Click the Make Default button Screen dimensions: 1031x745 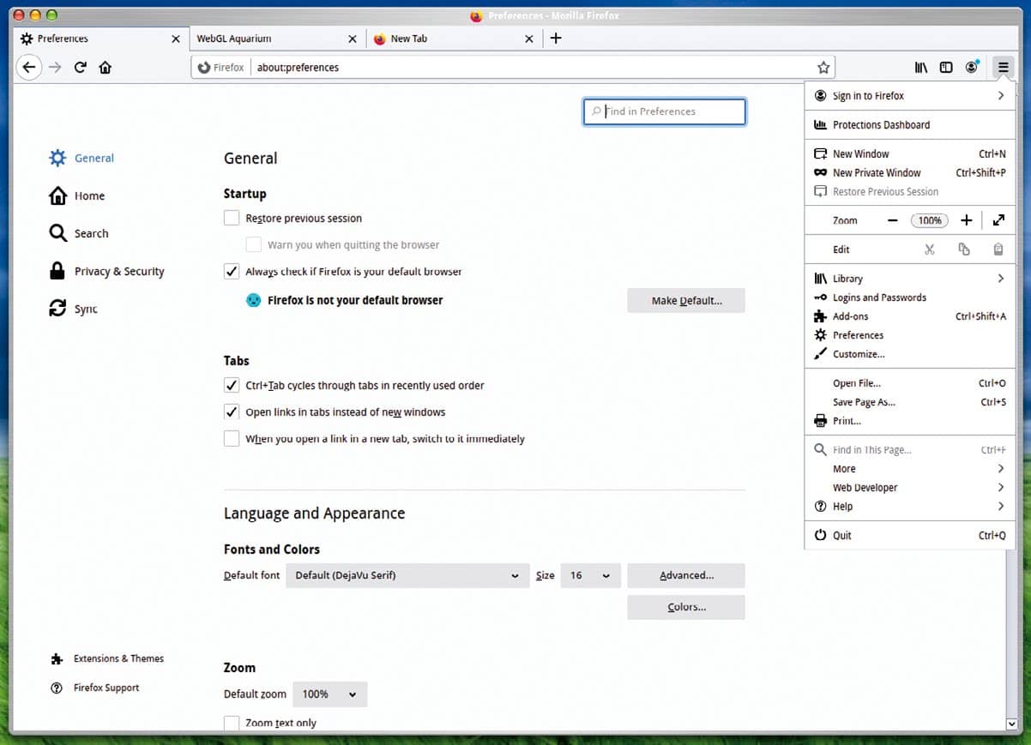[x=686, y=300]
